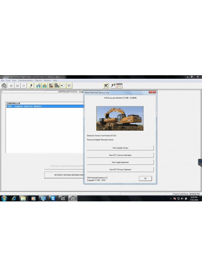202x277 pixels.
Task: Click View Legal Agreement button
Action: coord(120,162)
